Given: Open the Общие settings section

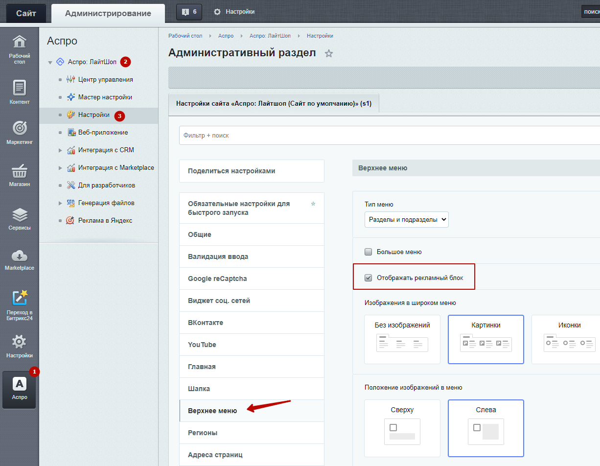Looking at the screenshot, I should [252, 234].
